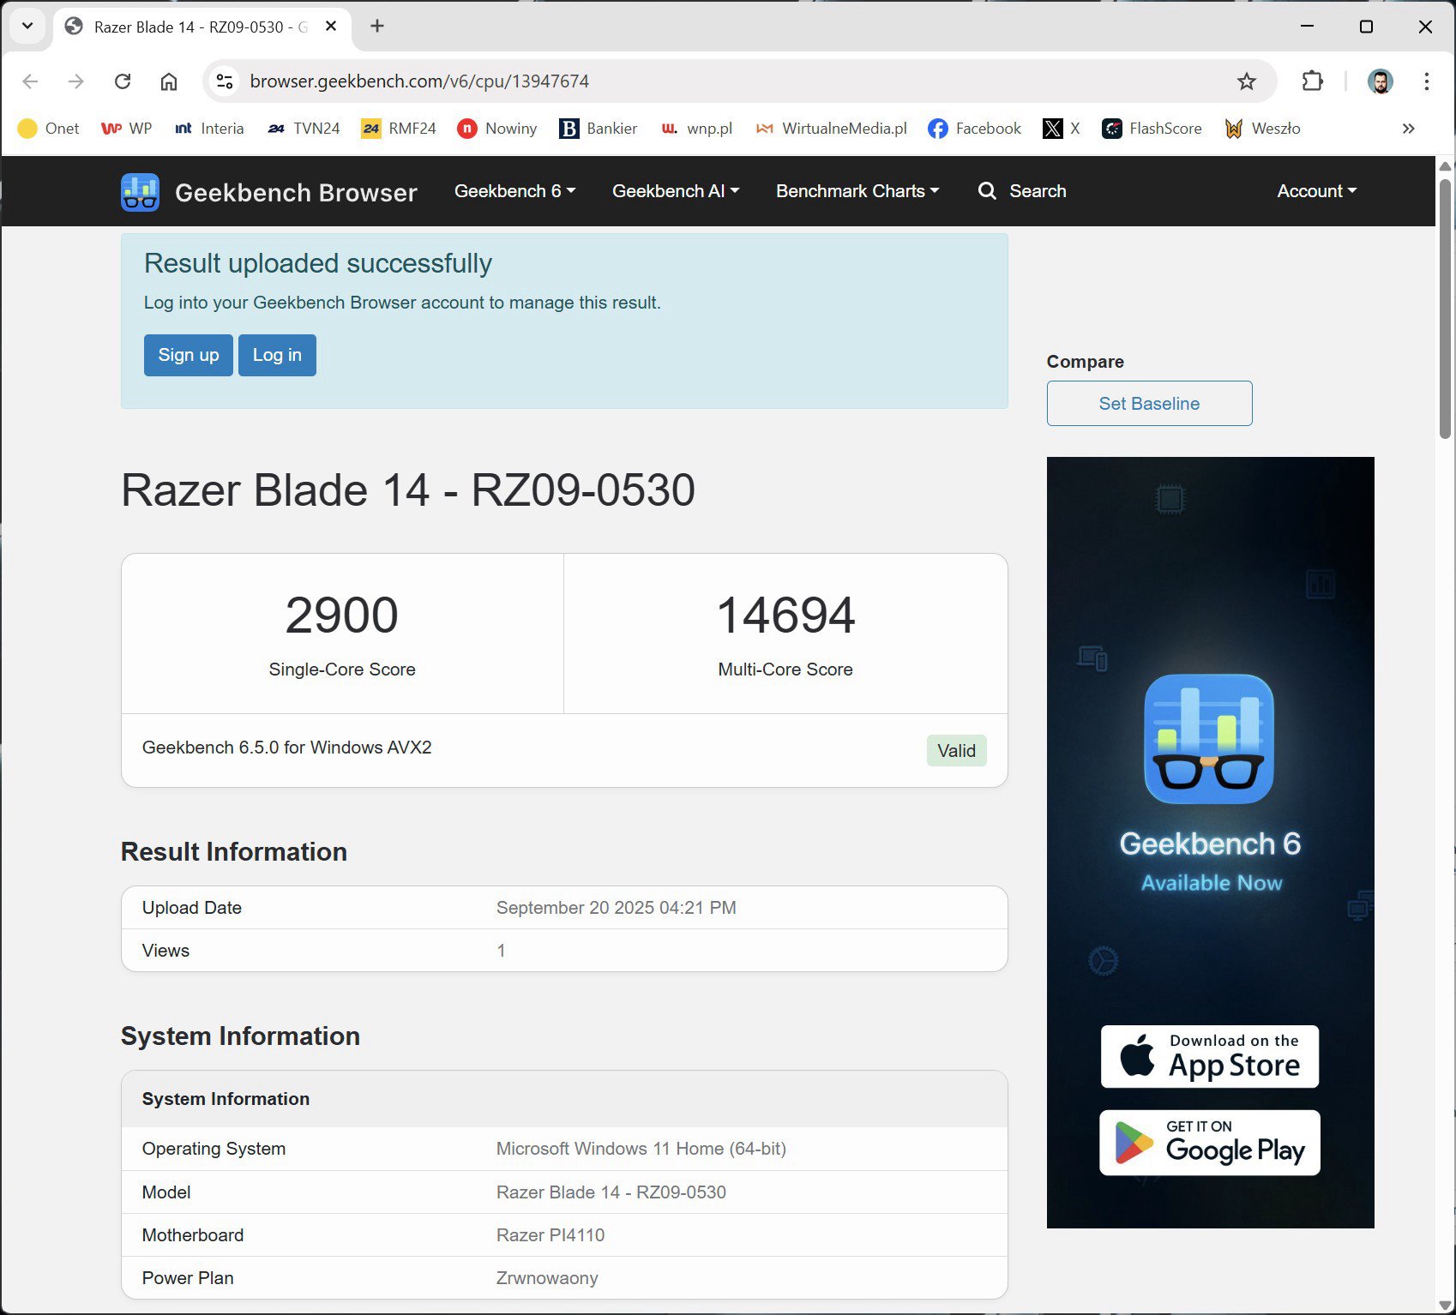Open the RMF24 bookmark
This screenshot has width=1456, height=1315.
point(399,129)
